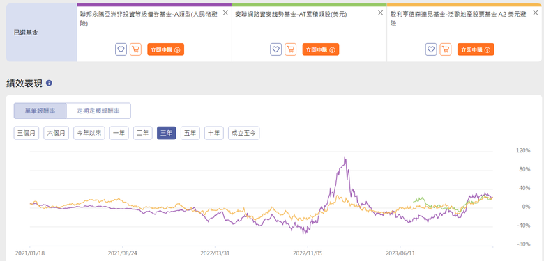
Task: Select 單筆報酬率 tab
Action: (40, 111)
